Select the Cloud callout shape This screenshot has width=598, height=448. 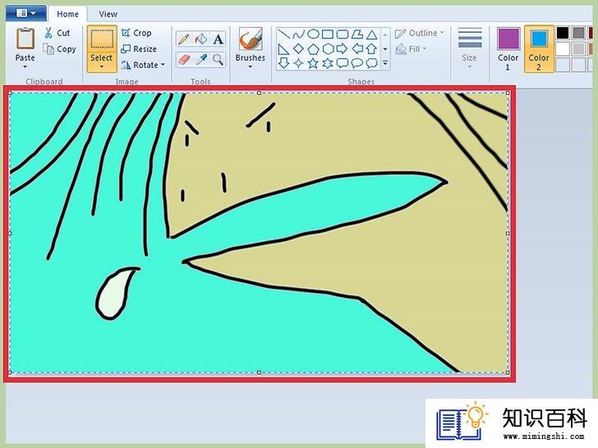(371, 63)
